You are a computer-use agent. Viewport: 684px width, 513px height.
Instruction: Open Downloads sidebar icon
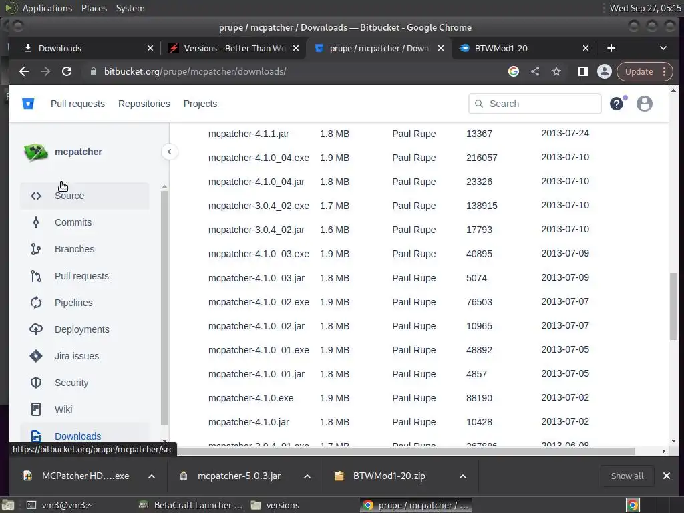coord(36,436)
